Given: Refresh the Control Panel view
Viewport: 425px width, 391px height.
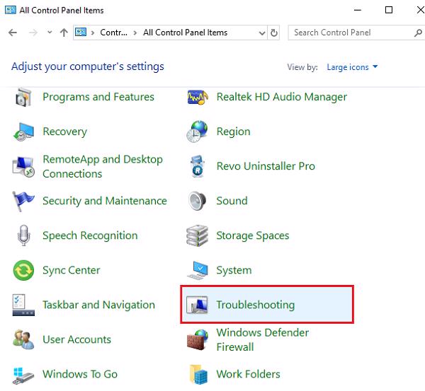Looking at the screenshot, I should (273, 33).
